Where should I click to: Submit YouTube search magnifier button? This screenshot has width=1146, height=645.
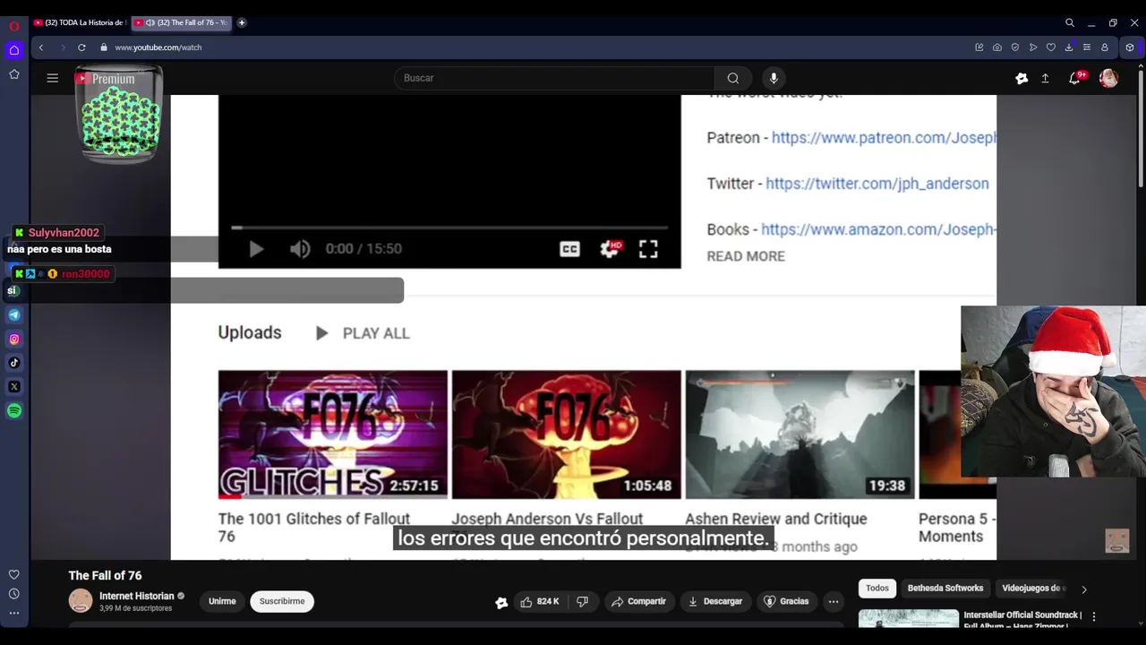click(x=733, y=78)
